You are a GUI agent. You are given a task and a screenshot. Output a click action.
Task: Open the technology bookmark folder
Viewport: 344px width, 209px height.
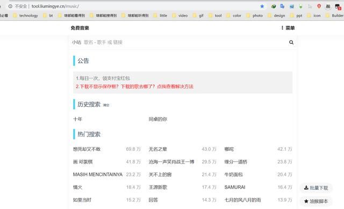(26, 16)
